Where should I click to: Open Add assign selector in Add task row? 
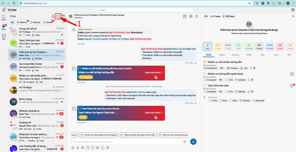(258, 100)
